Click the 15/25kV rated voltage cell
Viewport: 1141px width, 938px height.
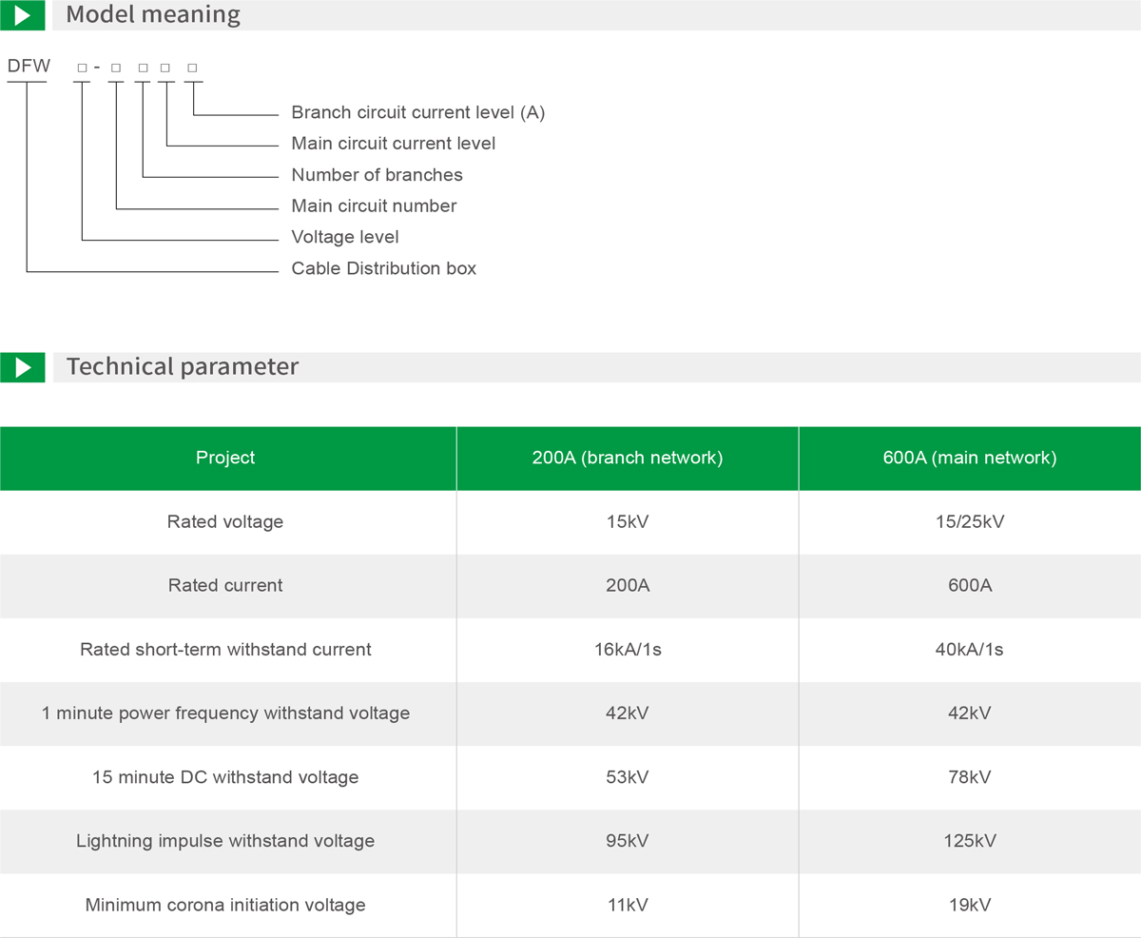coord(970,521)
